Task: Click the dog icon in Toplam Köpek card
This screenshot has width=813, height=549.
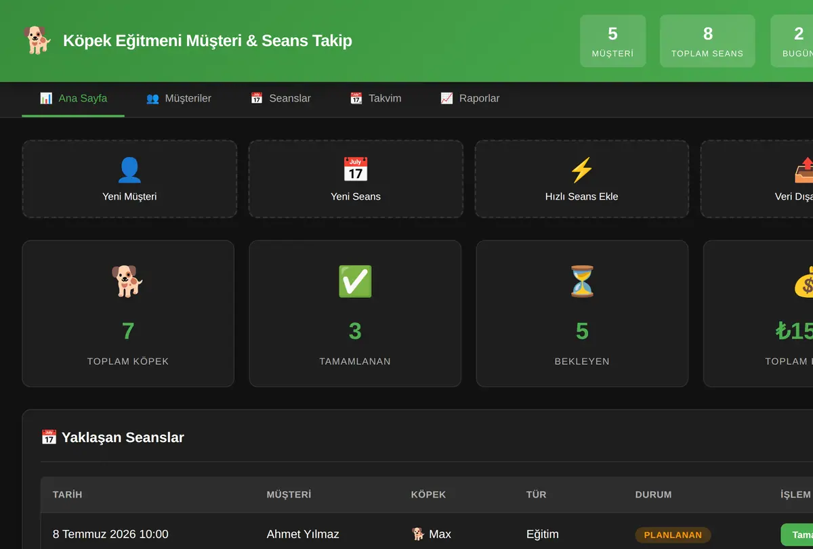Action: pos(128,281)
